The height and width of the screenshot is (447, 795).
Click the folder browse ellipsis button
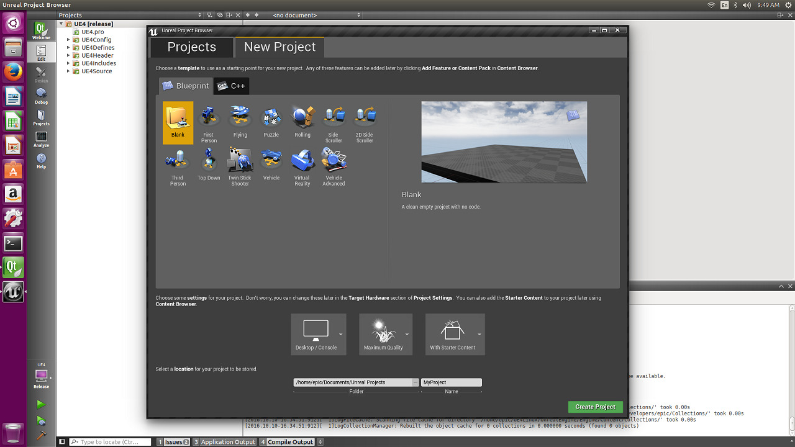coord(416,382)
